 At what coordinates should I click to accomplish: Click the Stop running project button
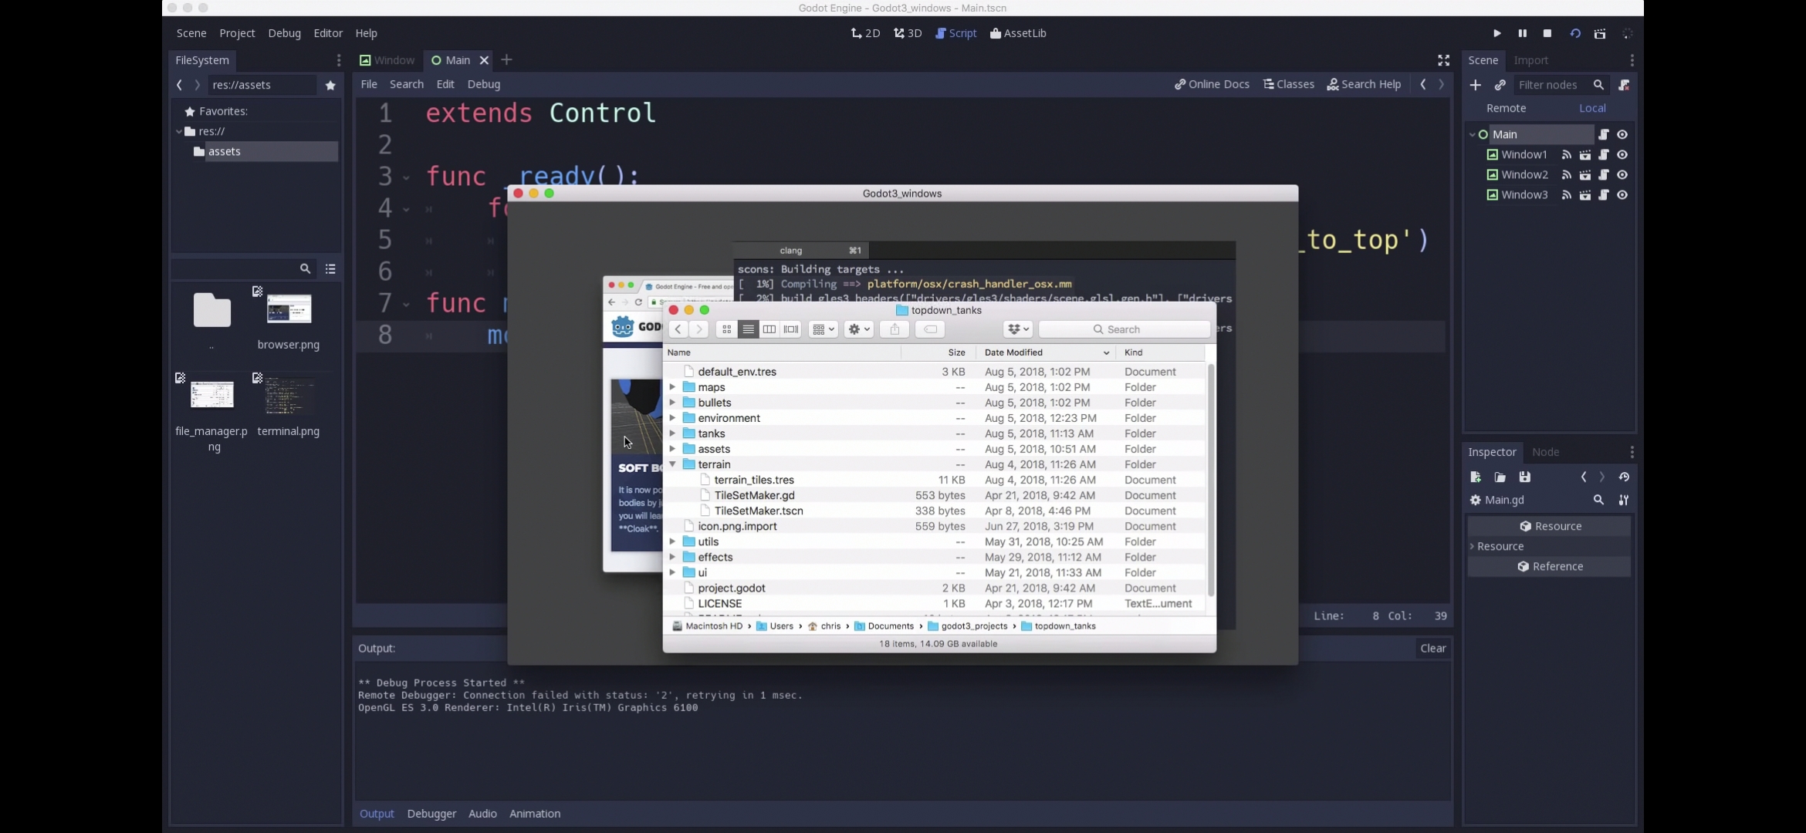(x=1547, y=33)
